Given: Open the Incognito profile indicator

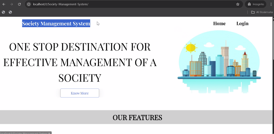Looking at the screenshot, I should pos(256,4).
